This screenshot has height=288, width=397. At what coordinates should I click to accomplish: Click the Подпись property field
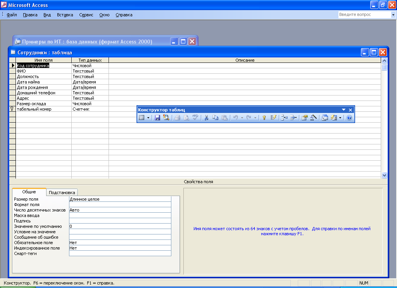click(x=120, y=221)
